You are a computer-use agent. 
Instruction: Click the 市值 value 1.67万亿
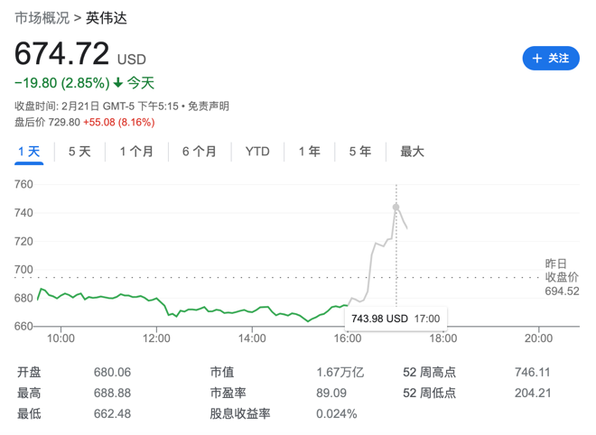pos(340,372)
